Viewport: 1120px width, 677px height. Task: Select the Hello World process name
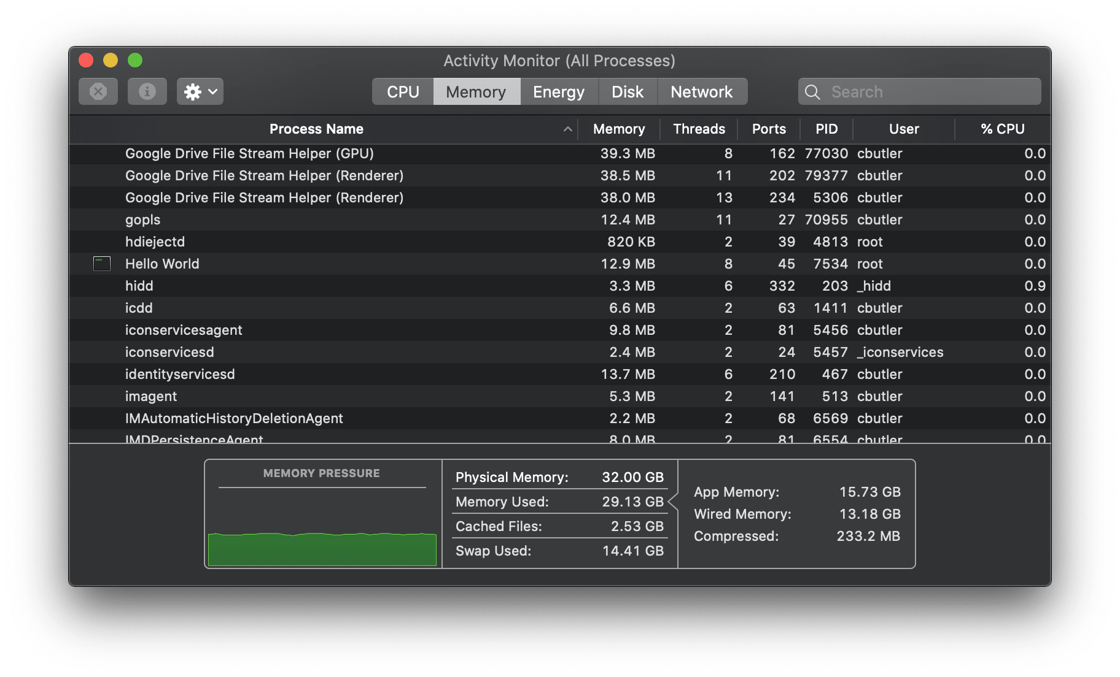click(162, 264)
